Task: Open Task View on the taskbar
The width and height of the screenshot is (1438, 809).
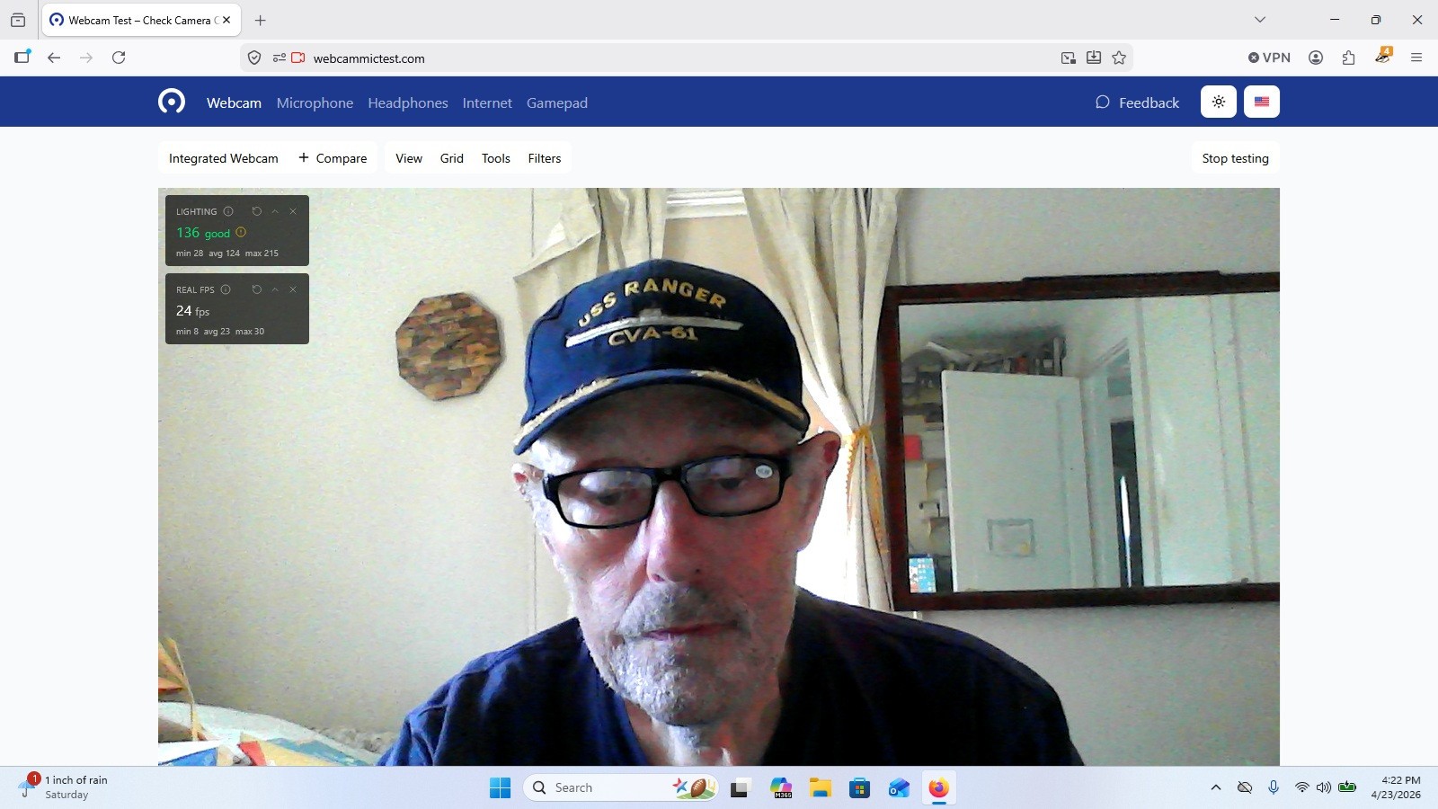Action: tap(740, 788)
